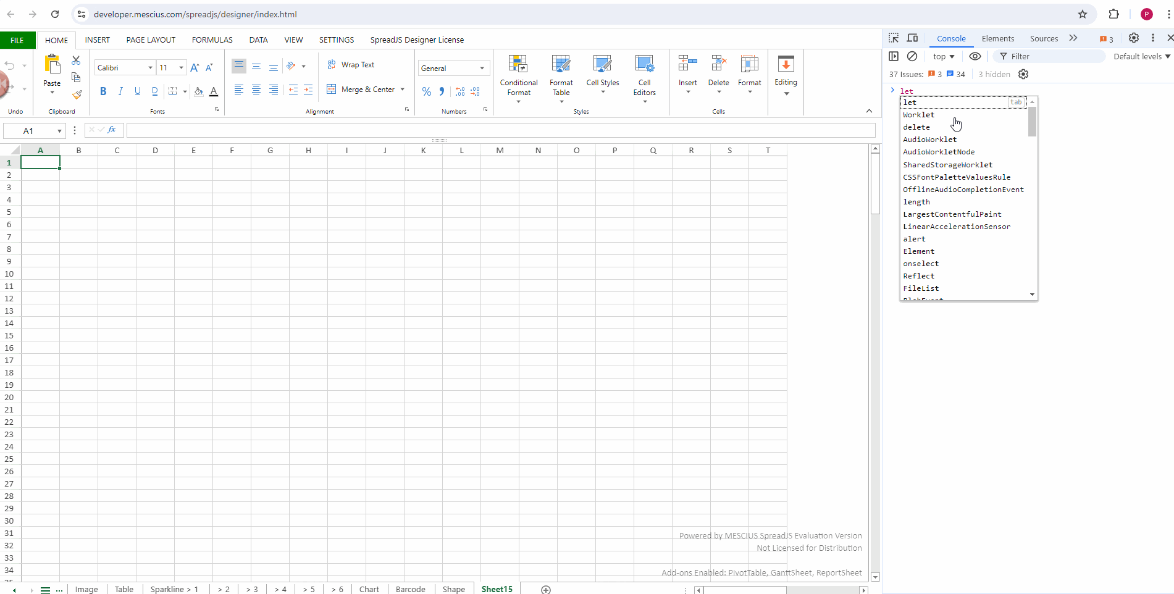
Task: Select 'delete' autocomplete suggestion
Action: pyautogui.click(x=963, y=127)
